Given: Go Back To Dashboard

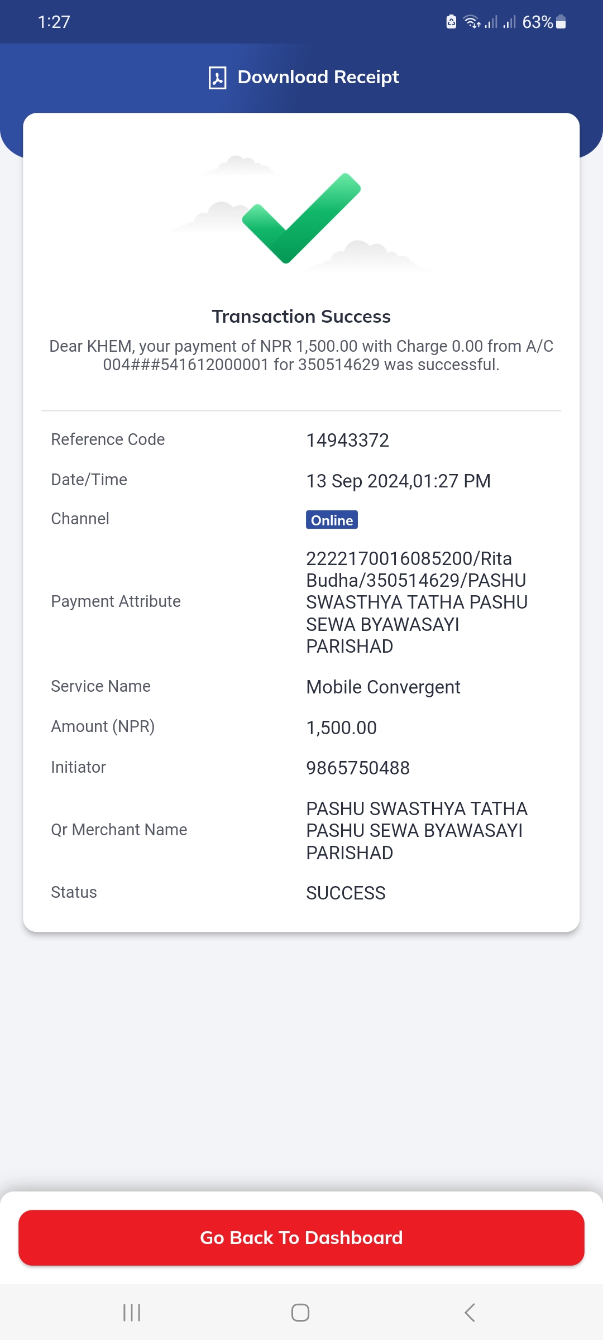Looking at the screenshot, I should (301, 1238).
